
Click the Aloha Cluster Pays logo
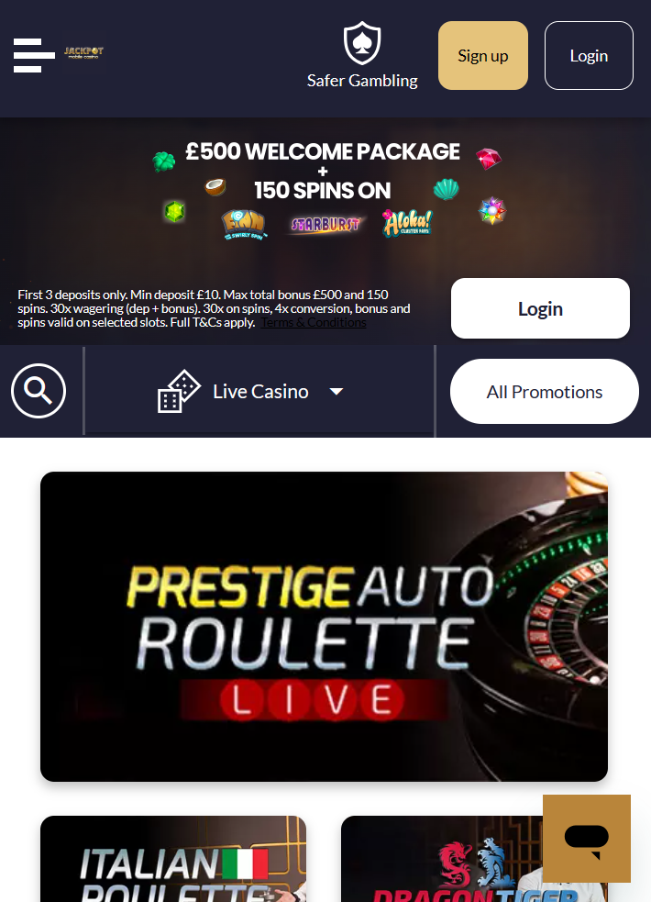407,224
